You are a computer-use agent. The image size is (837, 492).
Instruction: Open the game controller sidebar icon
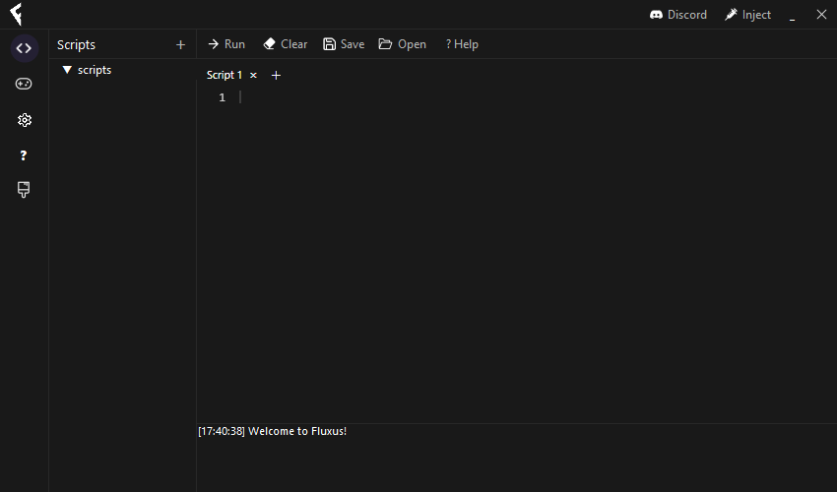coord(25,84)
